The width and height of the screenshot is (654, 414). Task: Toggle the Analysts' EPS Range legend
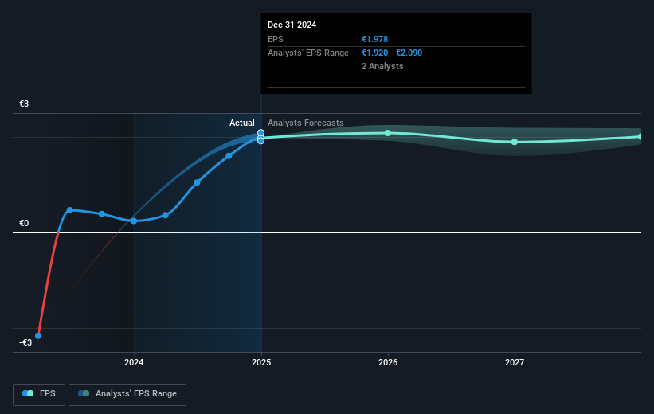coord(127,394)
